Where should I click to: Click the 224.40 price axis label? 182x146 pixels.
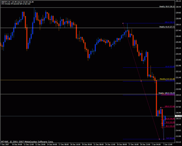[x=179, y=54]
